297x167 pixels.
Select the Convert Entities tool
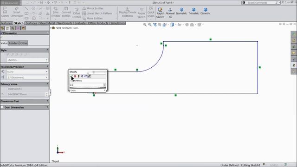click(66, 12)
